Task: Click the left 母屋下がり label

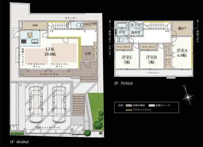Action: click(110, 36)
